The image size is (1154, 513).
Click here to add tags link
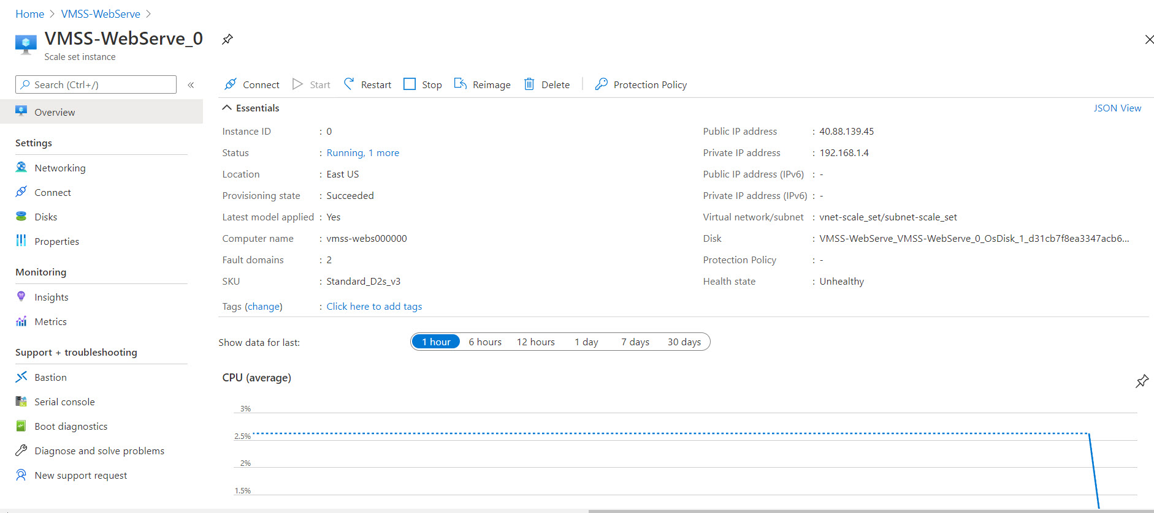(x=373, y=306)
